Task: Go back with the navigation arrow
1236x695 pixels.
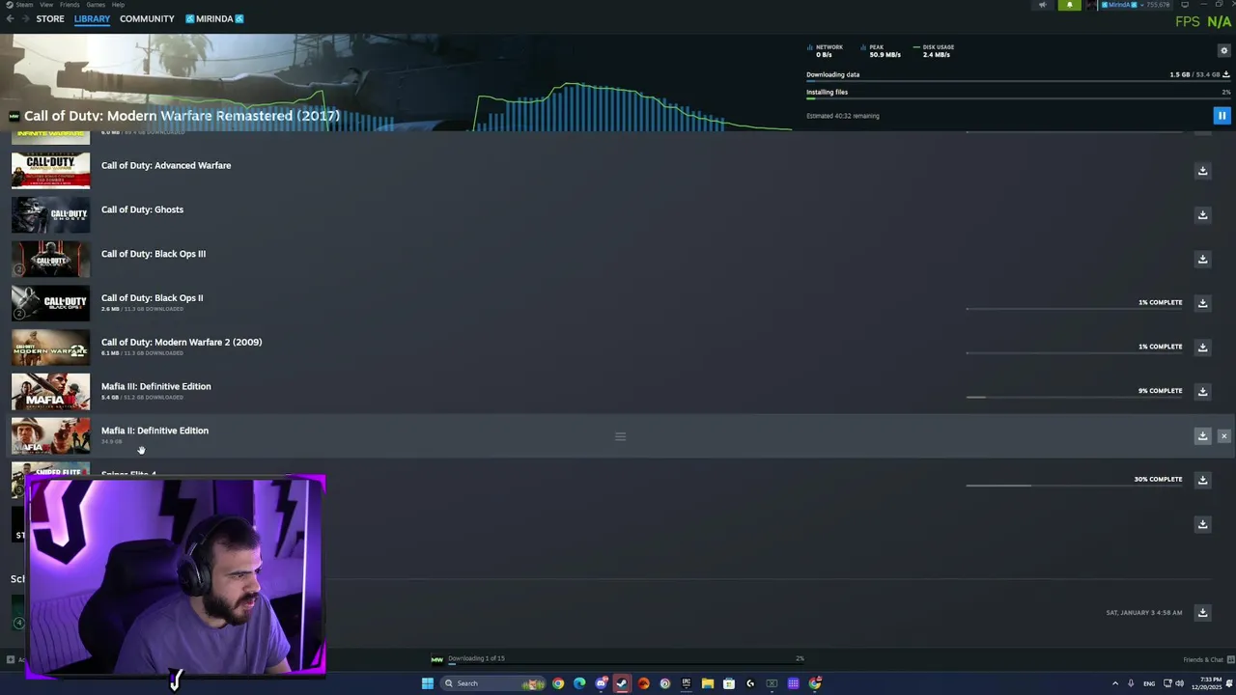Action: 10,18
